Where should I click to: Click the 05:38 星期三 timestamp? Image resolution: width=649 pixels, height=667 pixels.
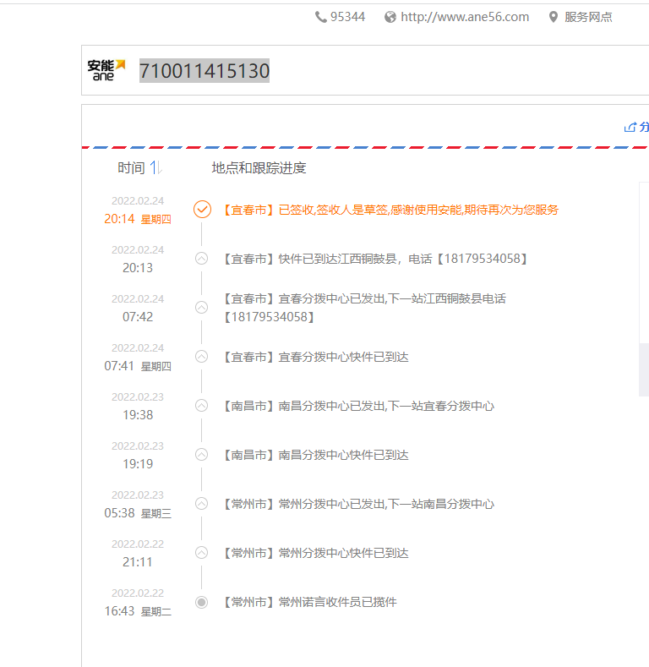click(138, 513)
